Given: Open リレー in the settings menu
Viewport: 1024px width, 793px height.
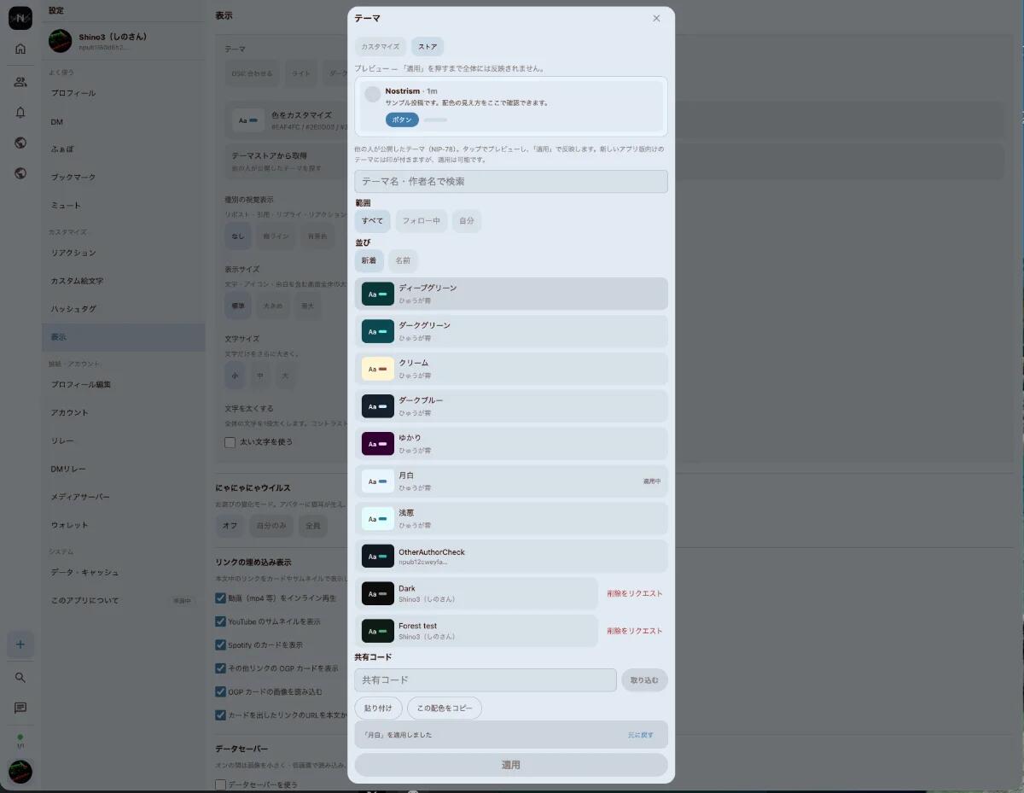Looking at the screenshot, I should (x=124, y=440).
